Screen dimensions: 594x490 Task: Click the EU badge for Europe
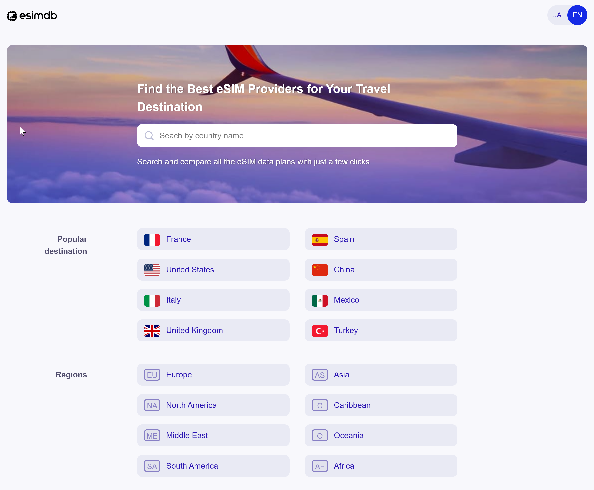[x=152, y=375]
